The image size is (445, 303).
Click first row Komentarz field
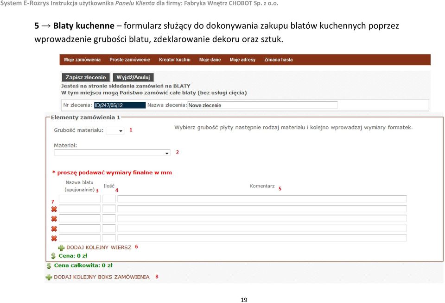click(262, 199)
